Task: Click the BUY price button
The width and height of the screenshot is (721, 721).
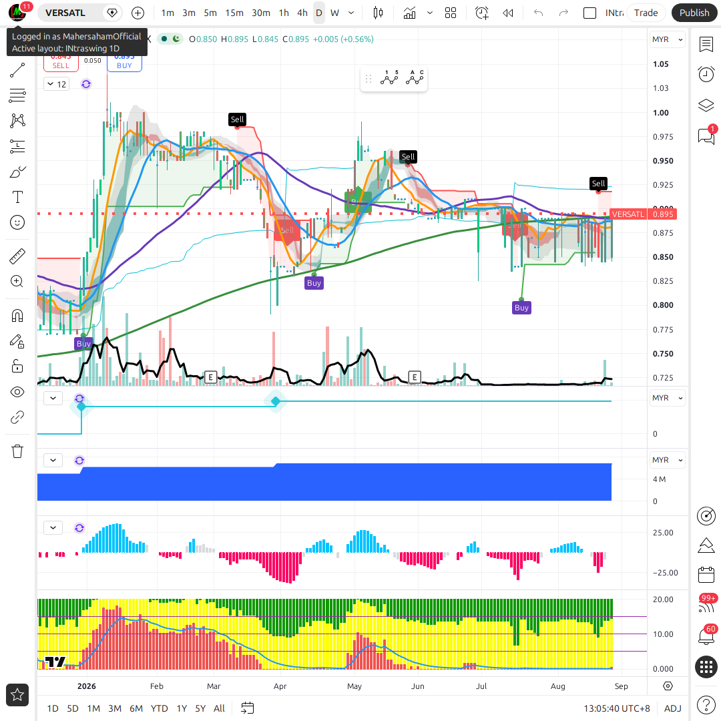Action: click(x=124, y=63)
